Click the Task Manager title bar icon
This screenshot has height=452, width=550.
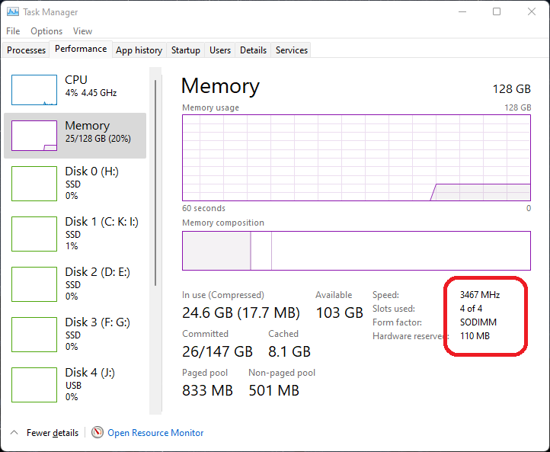pos(12,12)
